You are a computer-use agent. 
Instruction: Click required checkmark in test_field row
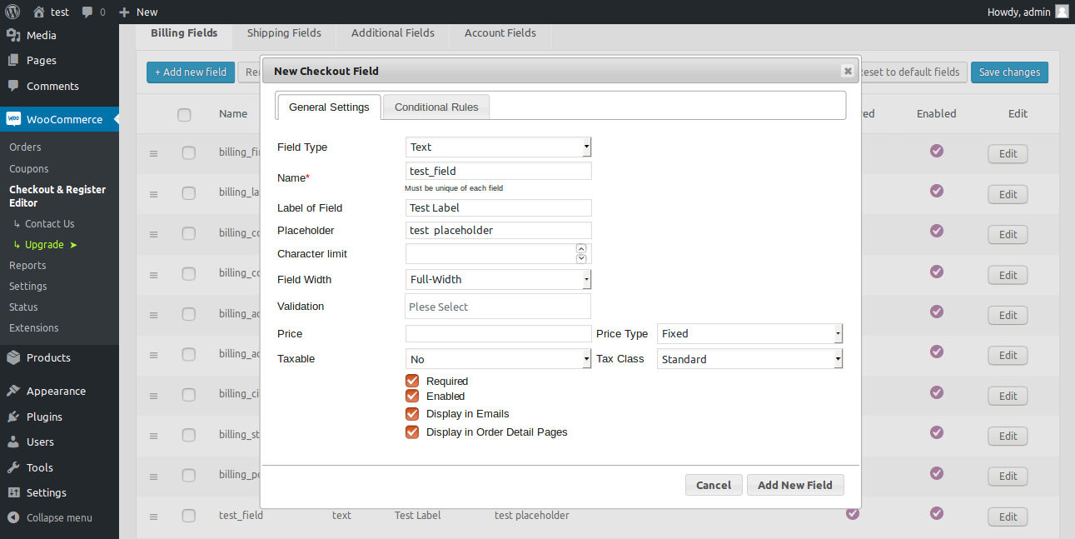[853, 513]
